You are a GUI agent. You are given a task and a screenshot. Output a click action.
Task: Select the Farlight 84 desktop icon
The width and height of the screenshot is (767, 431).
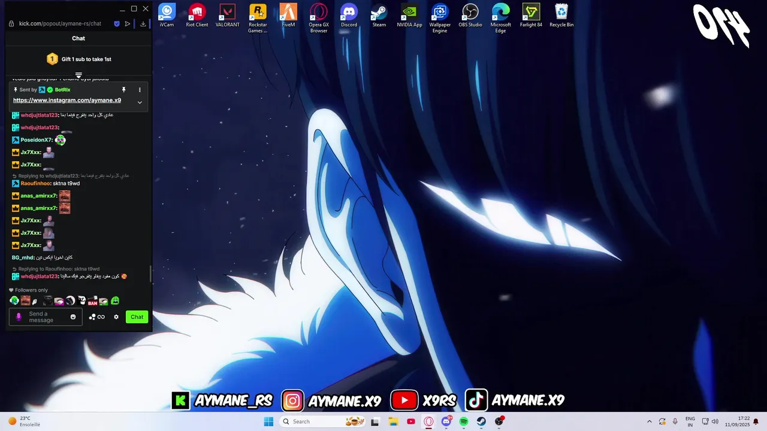click(x=531, y=16)
